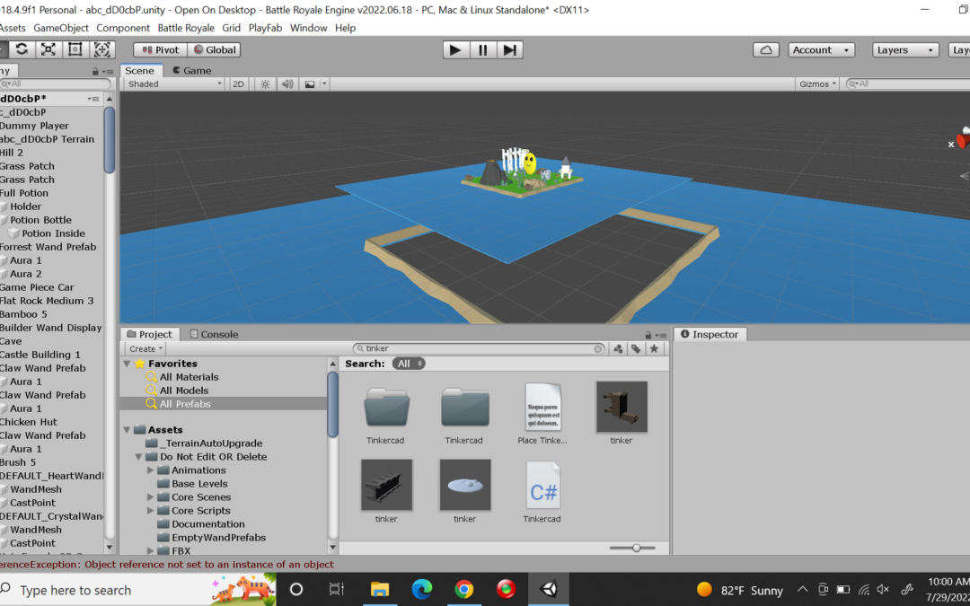Open the Battle Royale menu
This screenshot has width=970, height=606.
186,28
